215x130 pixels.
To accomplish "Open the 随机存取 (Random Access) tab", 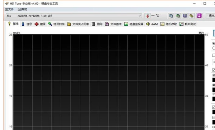I will (169, 24).
